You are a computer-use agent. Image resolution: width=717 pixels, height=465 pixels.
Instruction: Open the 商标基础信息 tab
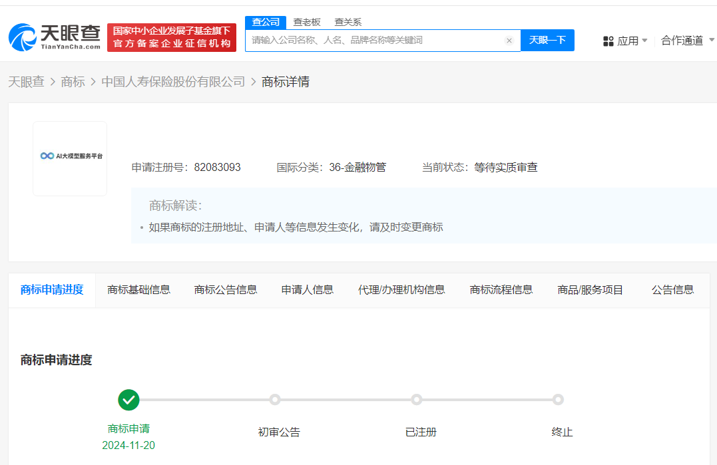pos(138,289)
